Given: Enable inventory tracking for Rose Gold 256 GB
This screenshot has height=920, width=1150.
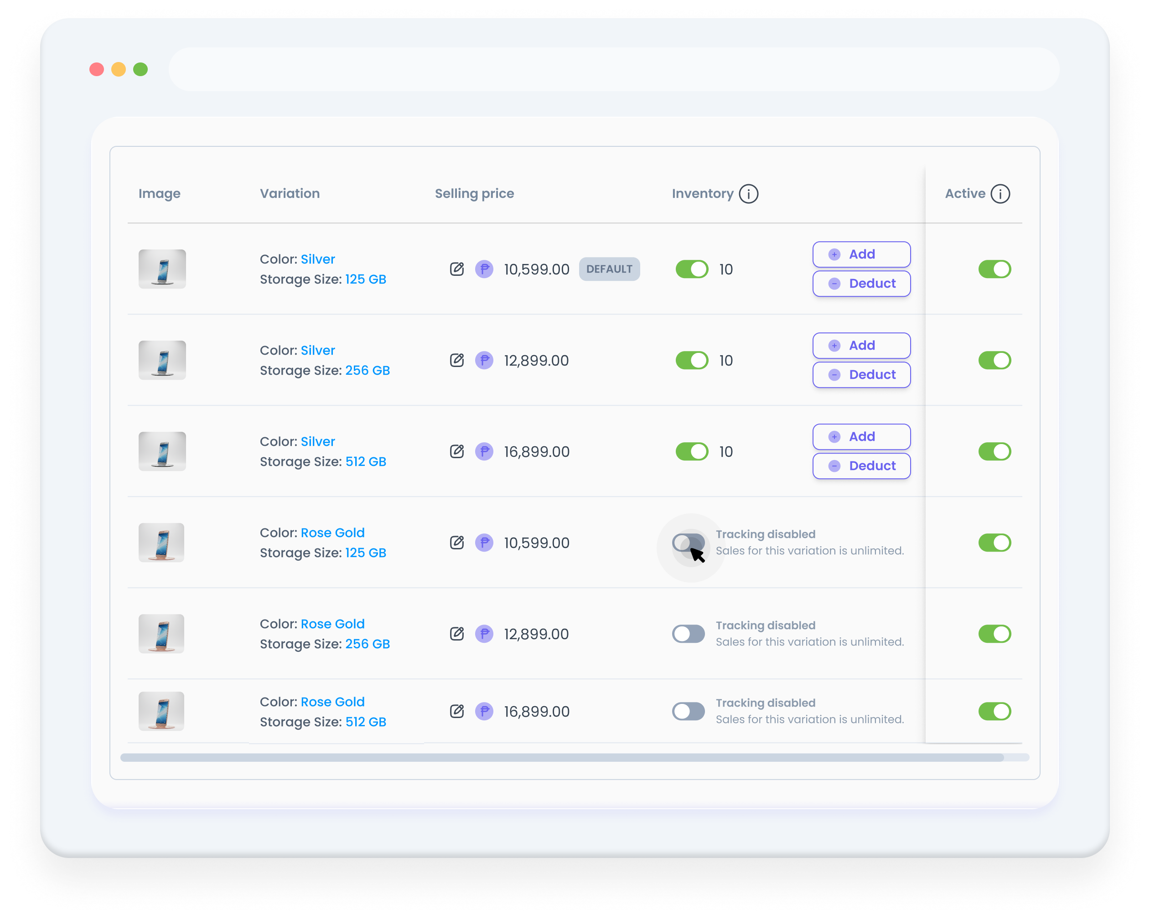Looking at the screenshot, I should [x=688, y=634].
